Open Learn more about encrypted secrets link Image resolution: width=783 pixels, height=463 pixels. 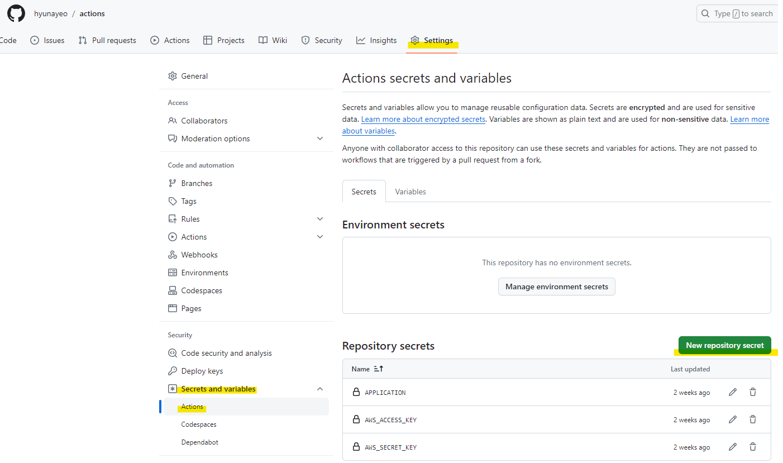(423, 120)
